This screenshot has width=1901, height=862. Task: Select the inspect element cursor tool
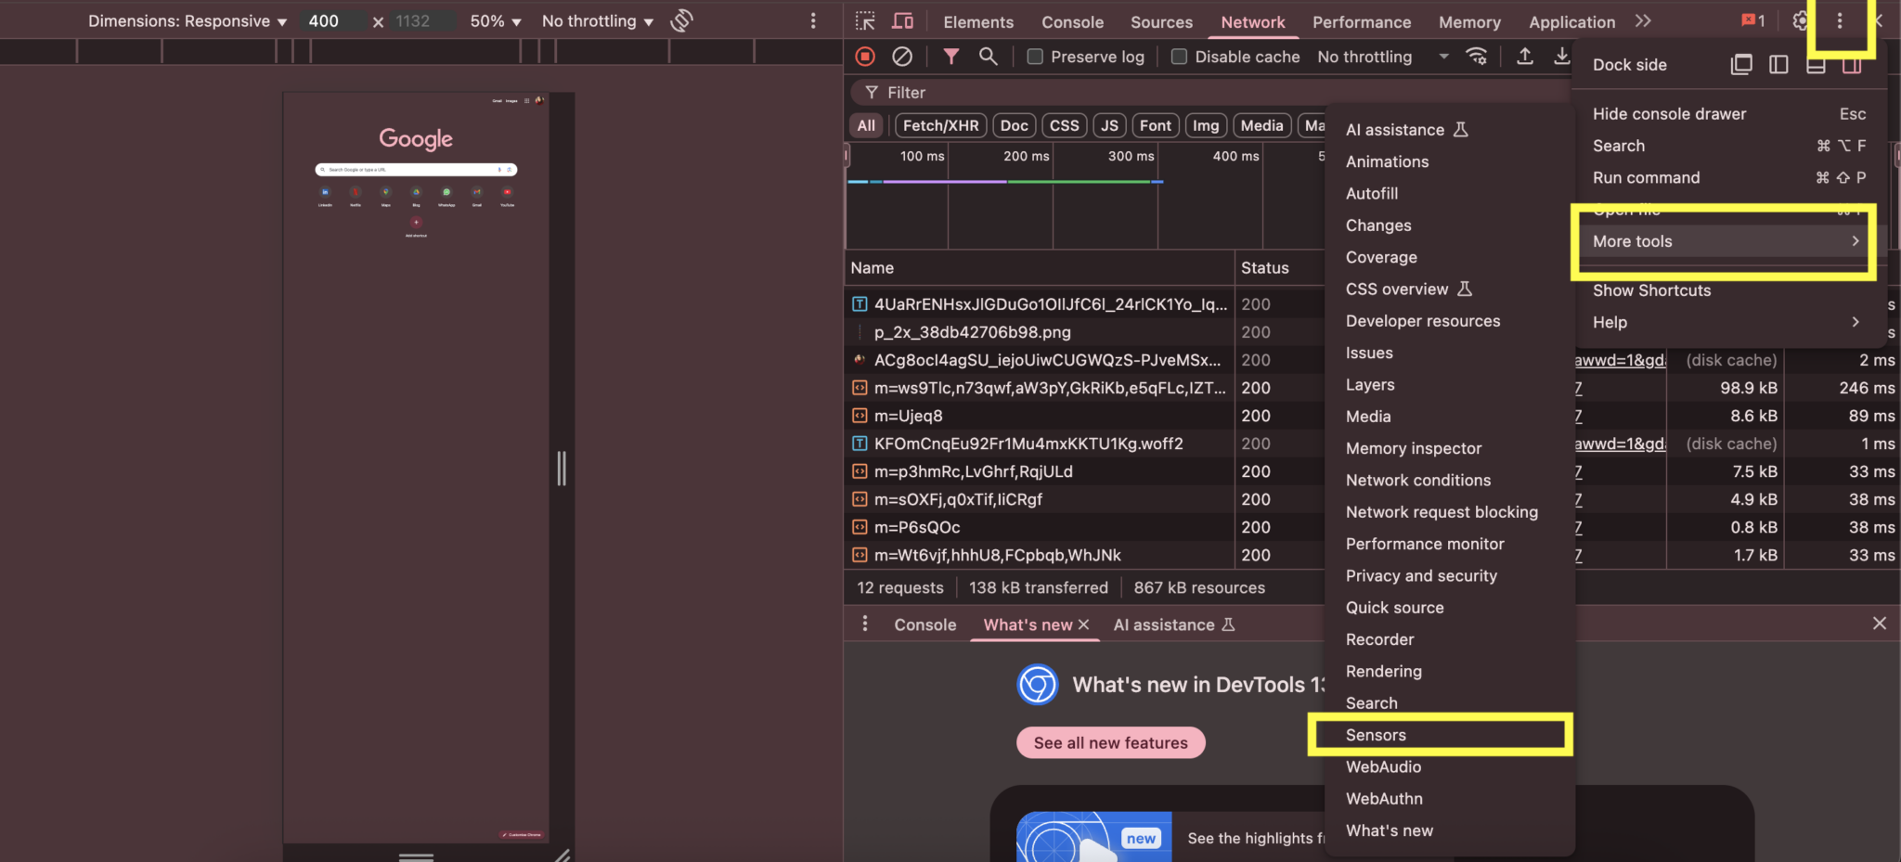(865, 20)
